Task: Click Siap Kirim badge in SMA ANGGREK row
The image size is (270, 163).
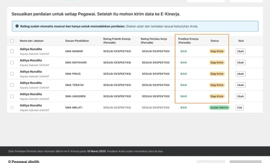Action: [x=217, y=97]
